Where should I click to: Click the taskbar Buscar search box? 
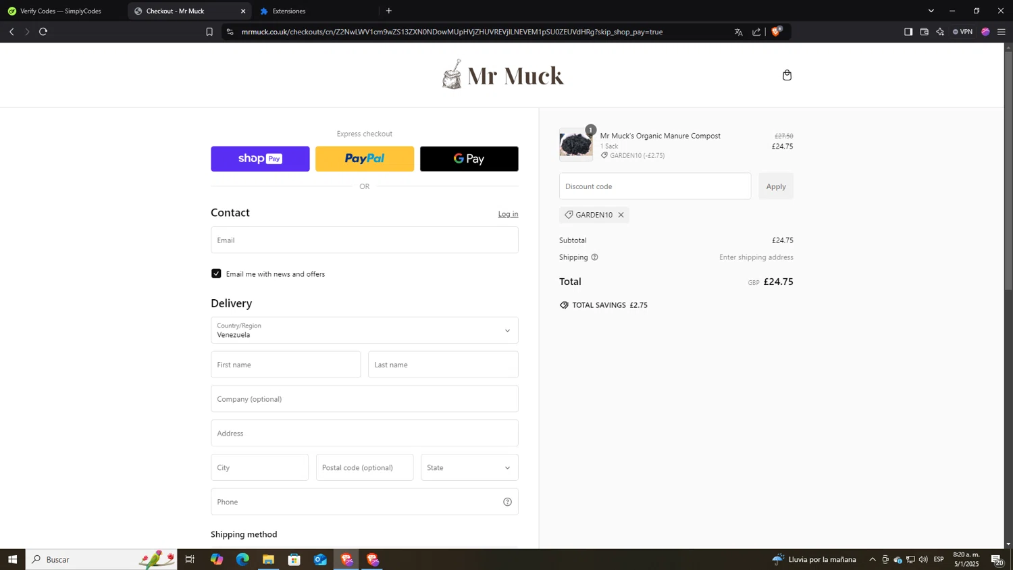point(101,559)
